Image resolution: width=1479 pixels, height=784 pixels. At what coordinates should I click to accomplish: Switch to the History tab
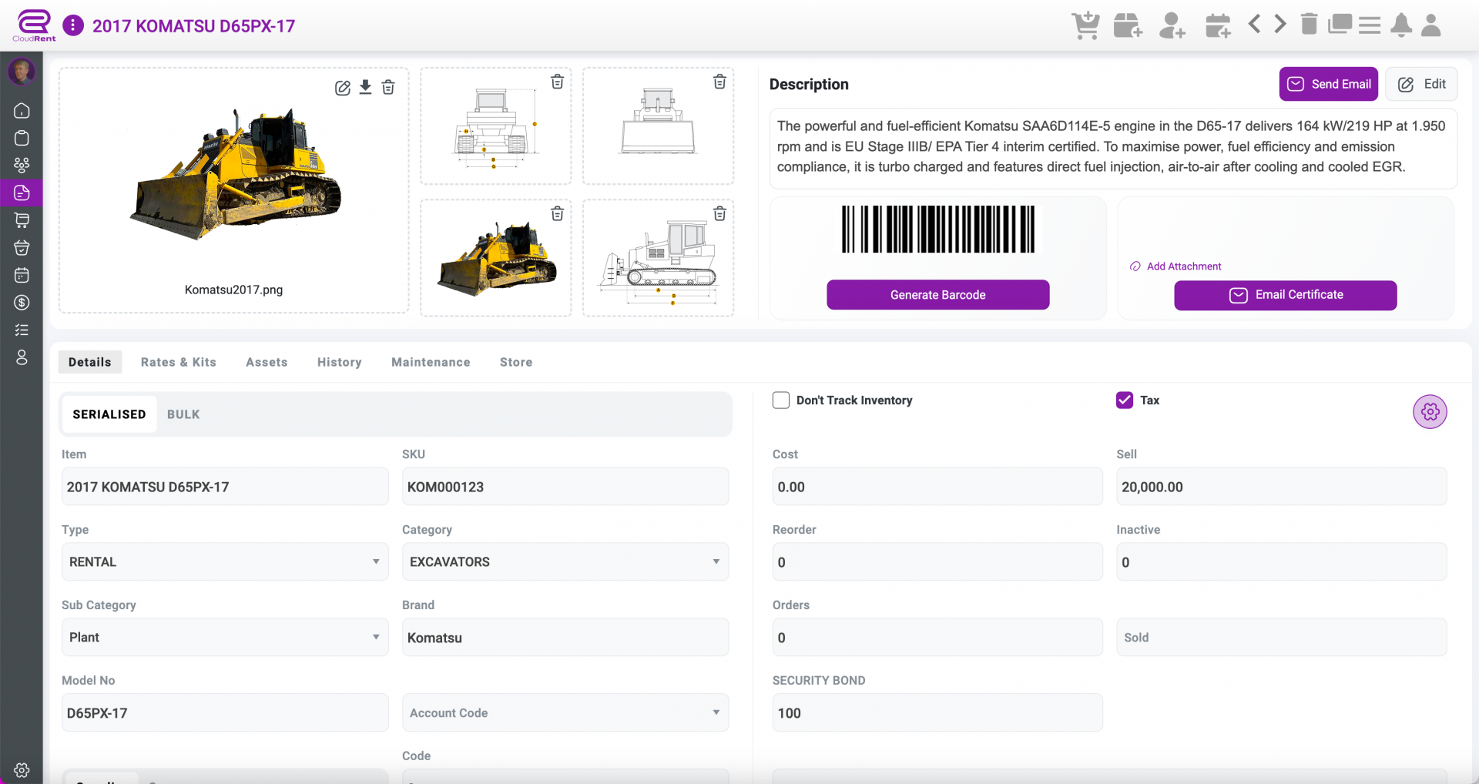(x=340, y=362)
